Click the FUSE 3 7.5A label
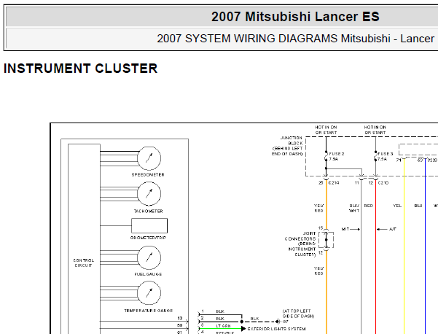The height and width of the screenshot is (334, 438). [x=386, y=156]
